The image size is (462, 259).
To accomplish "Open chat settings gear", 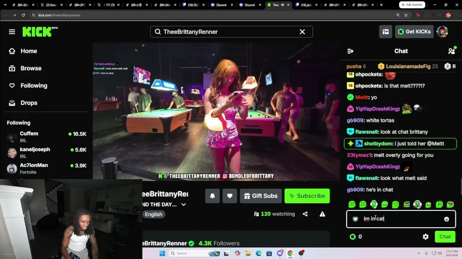I will (426, 237).
